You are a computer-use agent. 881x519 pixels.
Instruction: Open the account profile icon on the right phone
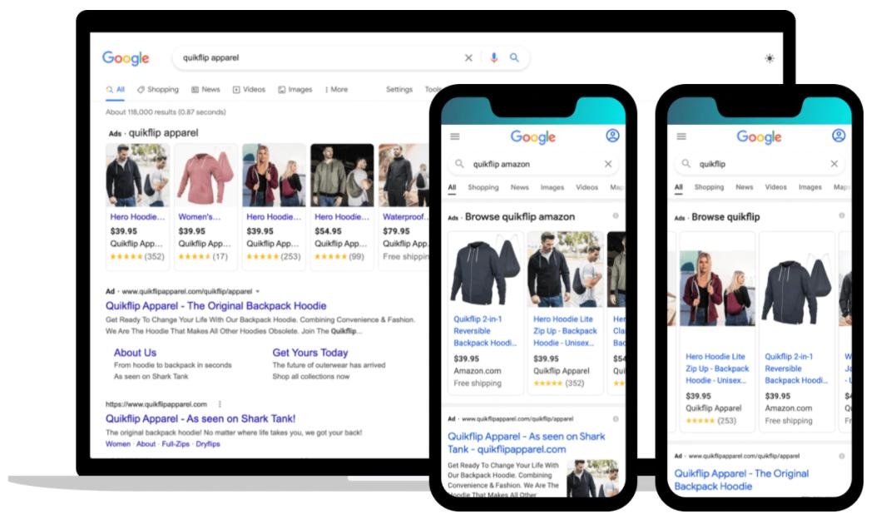[839, 136]
